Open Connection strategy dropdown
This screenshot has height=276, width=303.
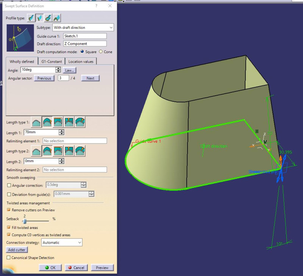[x=62, y=242]
